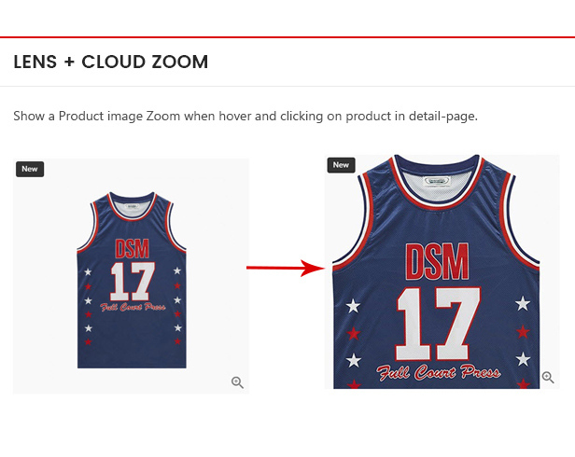Click the top white star on the zoomed jersey's left side
The height and width of the screenshot is (457, 575).
click(x=353, y=306)
